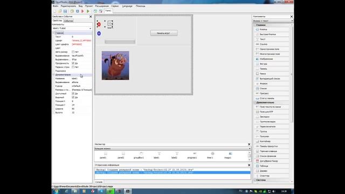This screenshot has width=345, height=194.
Task: Toggle the Доступный checkbox
Action: [x=73, y=93]
